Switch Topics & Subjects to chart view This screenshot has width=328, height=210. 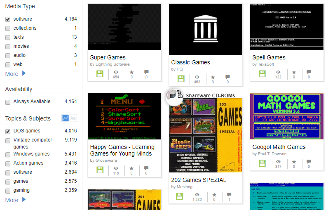point(66,118)
